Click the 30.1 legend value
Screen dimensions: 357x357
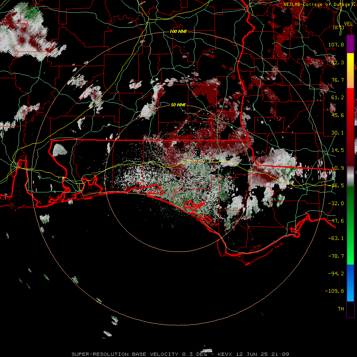[338, 133]
